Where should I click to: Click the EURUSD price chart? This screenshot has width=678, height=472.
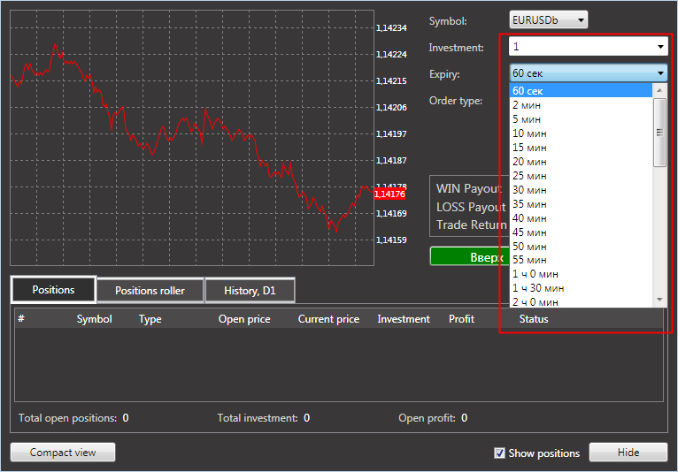(x=192, y=138)
